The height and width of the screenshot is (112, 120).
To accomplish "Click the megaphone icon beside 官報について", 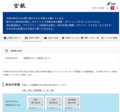I will coord(63,38).
